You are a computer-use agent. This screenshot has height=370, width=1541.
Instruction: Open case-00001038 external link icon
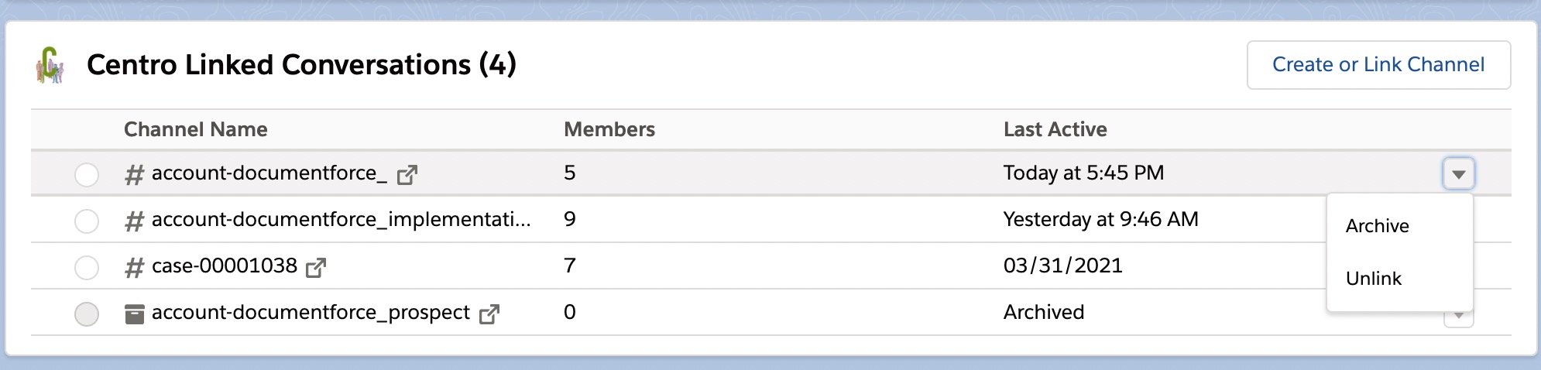pos(316,268)
